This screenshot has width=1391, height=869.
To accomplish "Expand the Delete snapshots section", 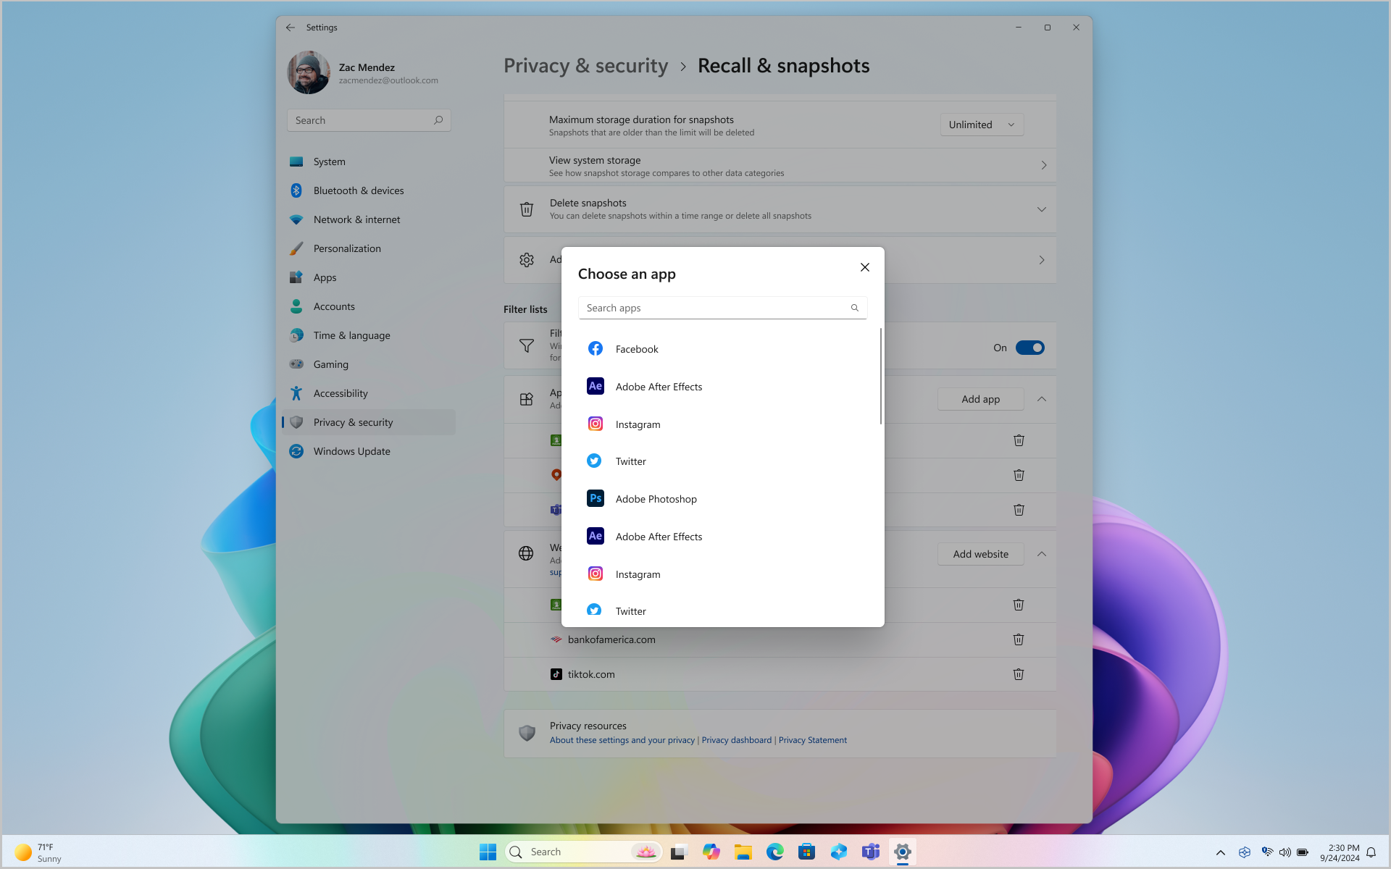I will 1042,209.
